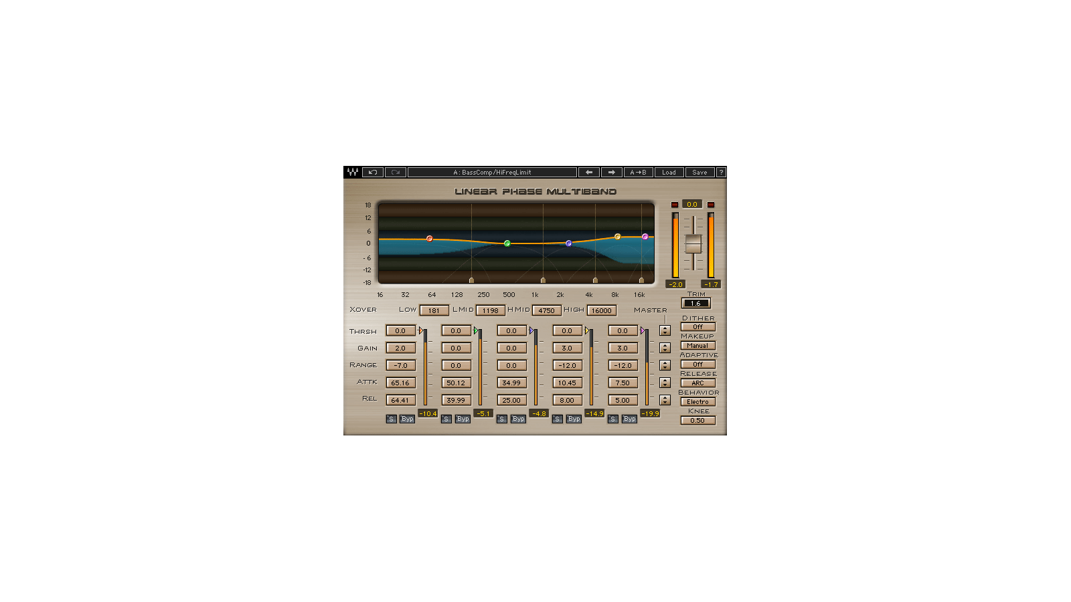The height and width of the screenshot is (602, 1071).
Task: Bypass band 2 with its Byp button
Action: (463, 419)
